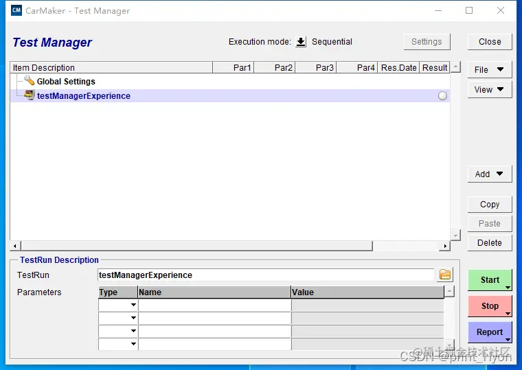Click the parameters Name column header
522x370 pixels.
pyautogui.click(x=214, y=292)
